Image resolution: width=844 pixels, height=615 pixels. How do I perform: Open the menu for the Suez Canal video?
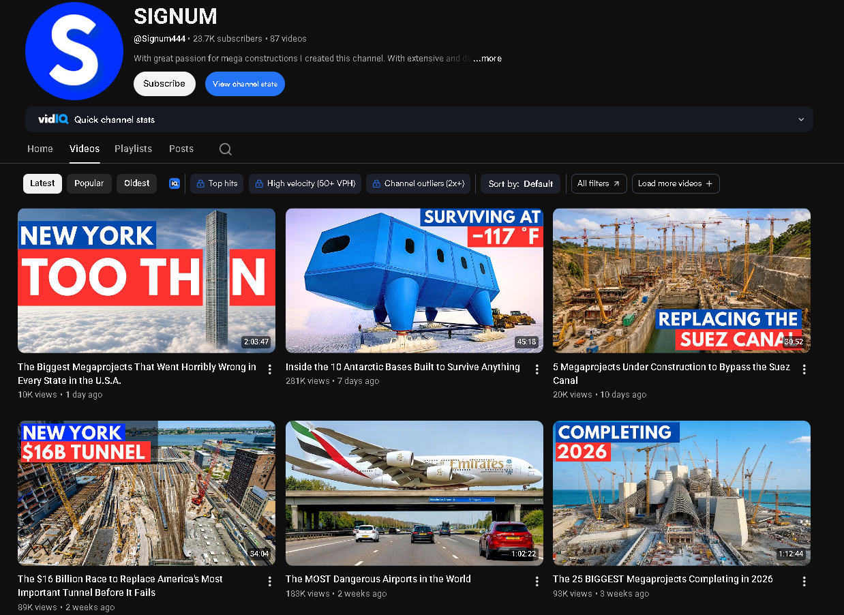click(804, 370)
